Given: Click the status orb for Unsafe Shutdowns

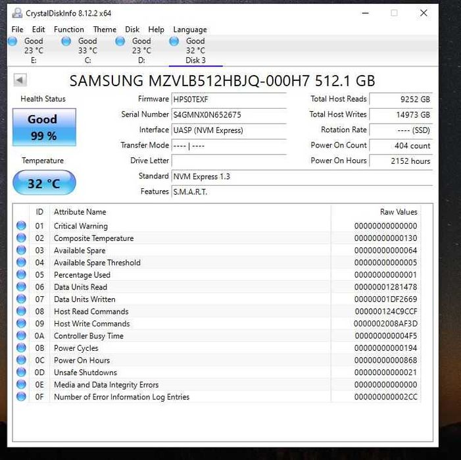Looking at the screenshot, I should point(21,372).
